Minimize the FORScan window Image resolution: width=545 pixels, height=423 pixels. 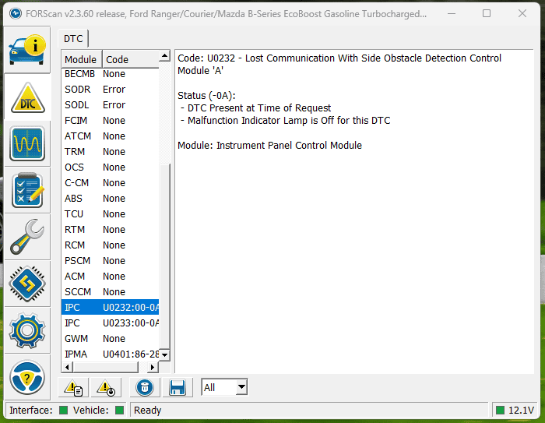point(452,13)
